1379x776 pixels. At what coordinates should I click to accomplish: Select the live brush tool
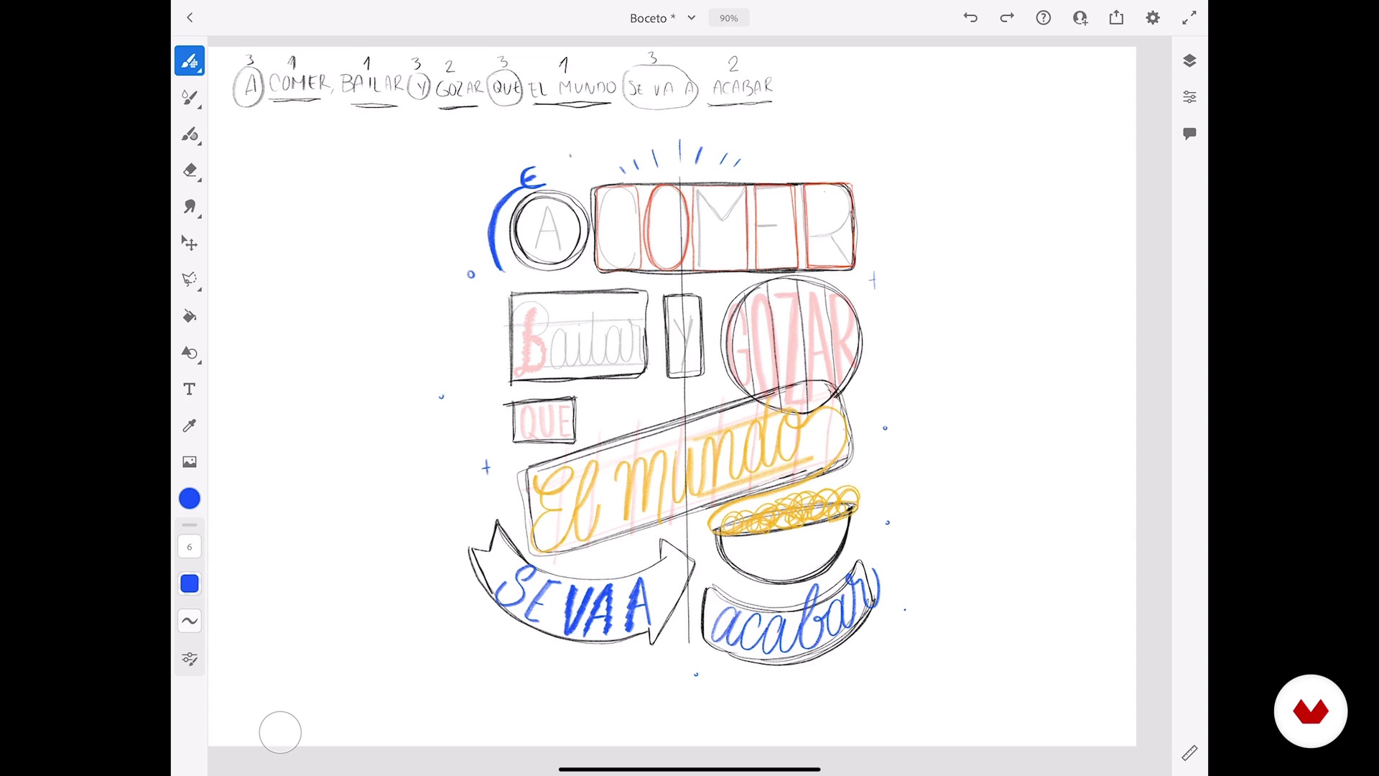click(x=190, y=98)
